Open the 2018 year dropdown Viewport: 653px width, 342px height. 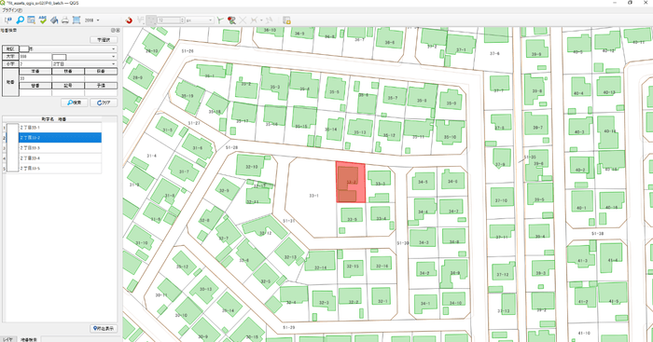pyautogui.click(x=92, y=20)
